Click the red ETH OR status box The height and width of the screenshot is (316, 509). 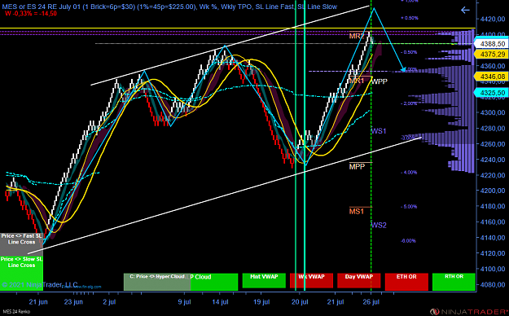pyautogui.click(x=406, y=282)
